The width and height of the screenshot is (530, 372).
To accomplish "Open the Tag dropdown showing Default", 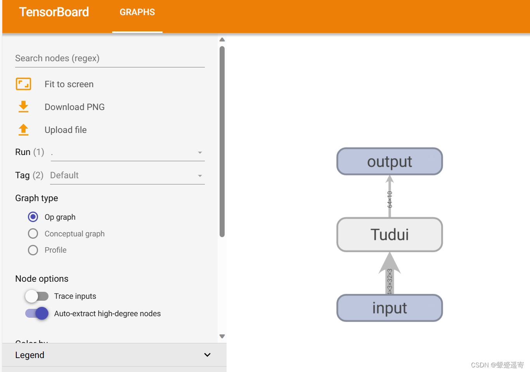I will [x=127, y=176].
